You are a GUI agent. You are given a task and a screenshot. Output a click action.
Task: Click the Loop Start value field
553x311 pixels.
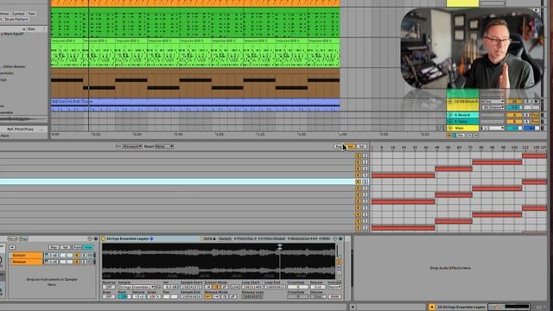pos(252,287)
